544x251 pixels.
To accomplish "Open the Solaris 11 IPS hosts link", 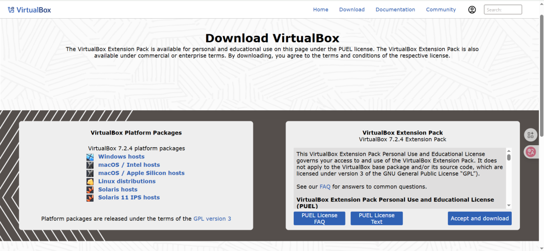I will (x=129, y=198).
